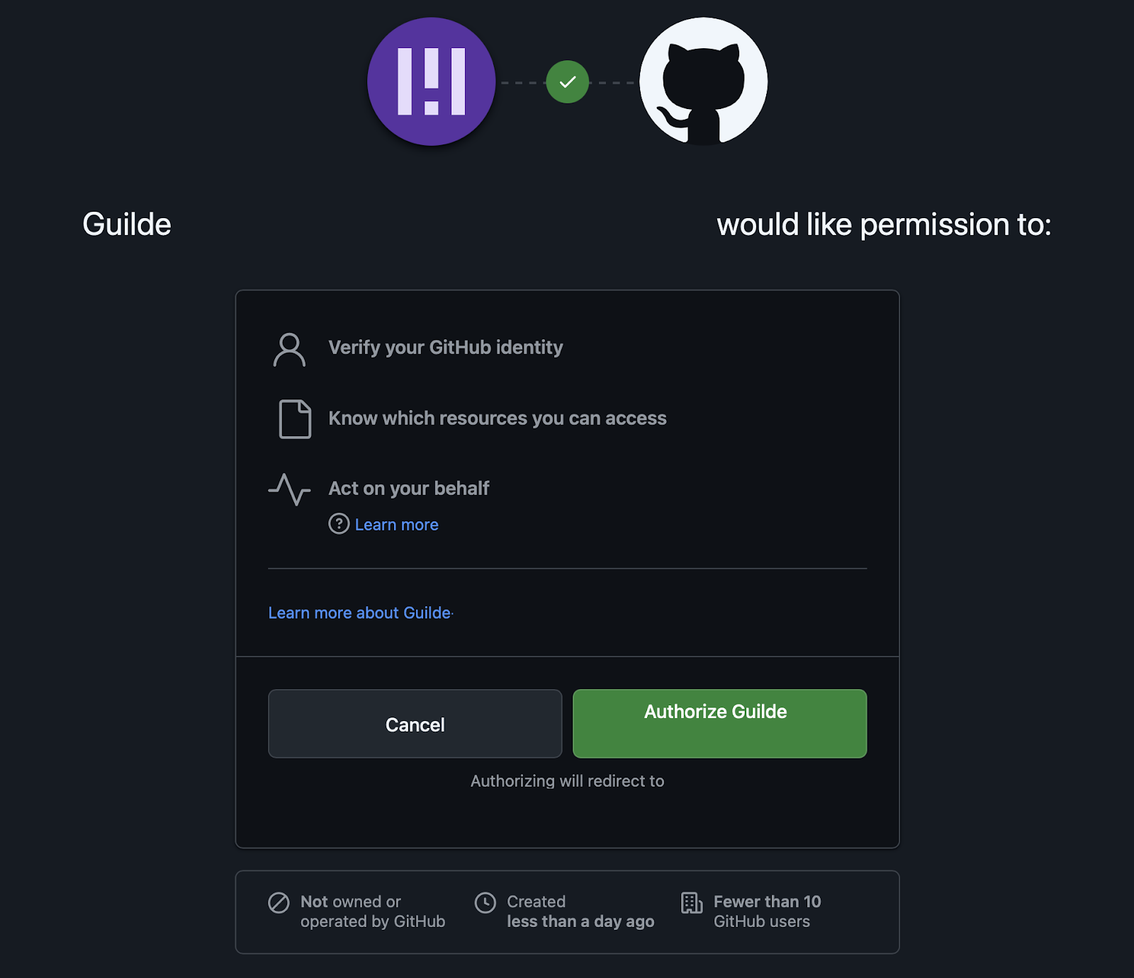Click the building icon beside Fewer than 10
The height and width of the screenshot is (978, 1134).
691,903
